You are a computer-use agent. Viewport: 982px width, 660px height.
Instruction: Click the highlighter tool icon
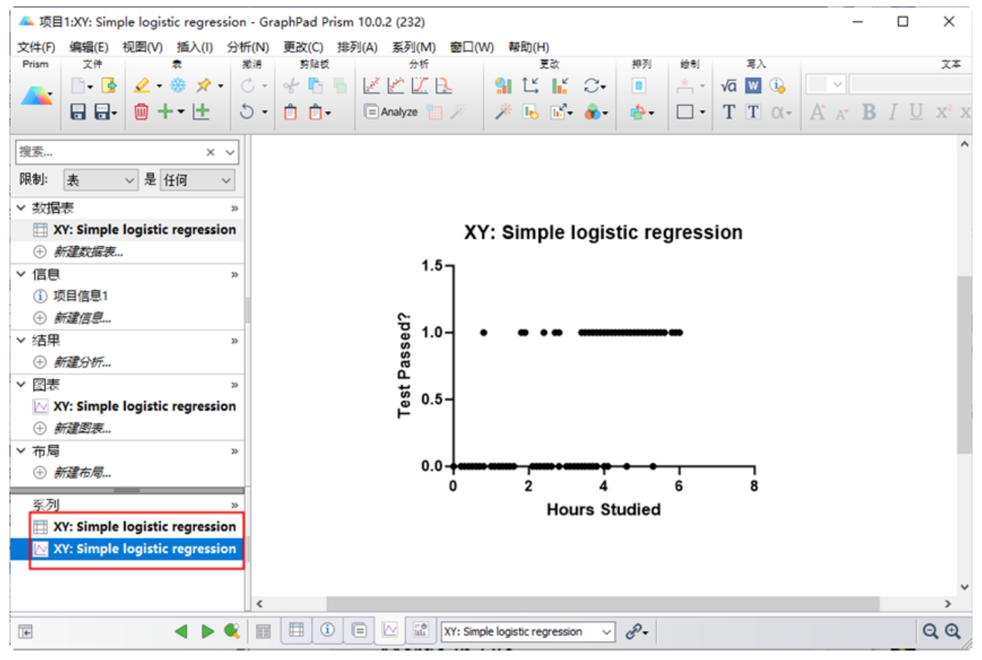(x=142, y=85)
